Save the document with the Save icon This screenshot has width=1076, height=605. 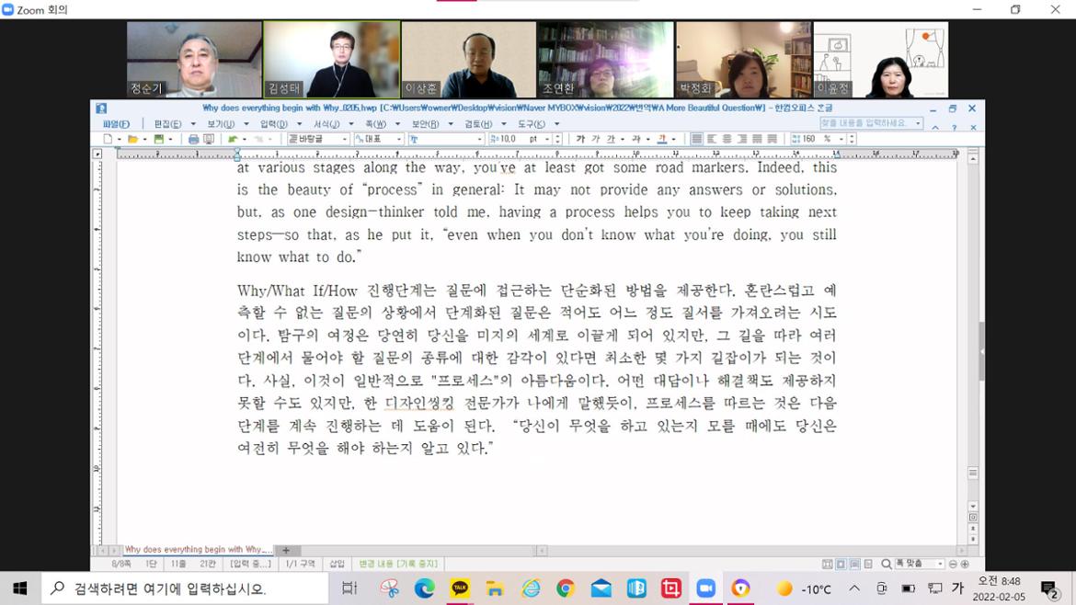click(158, 139)
